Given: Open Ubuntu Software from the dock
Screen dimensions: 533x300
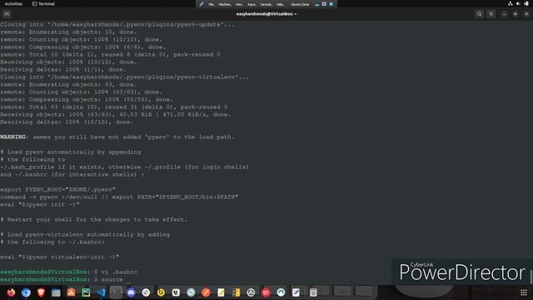Looking at the screenshot, I should 71,292.
